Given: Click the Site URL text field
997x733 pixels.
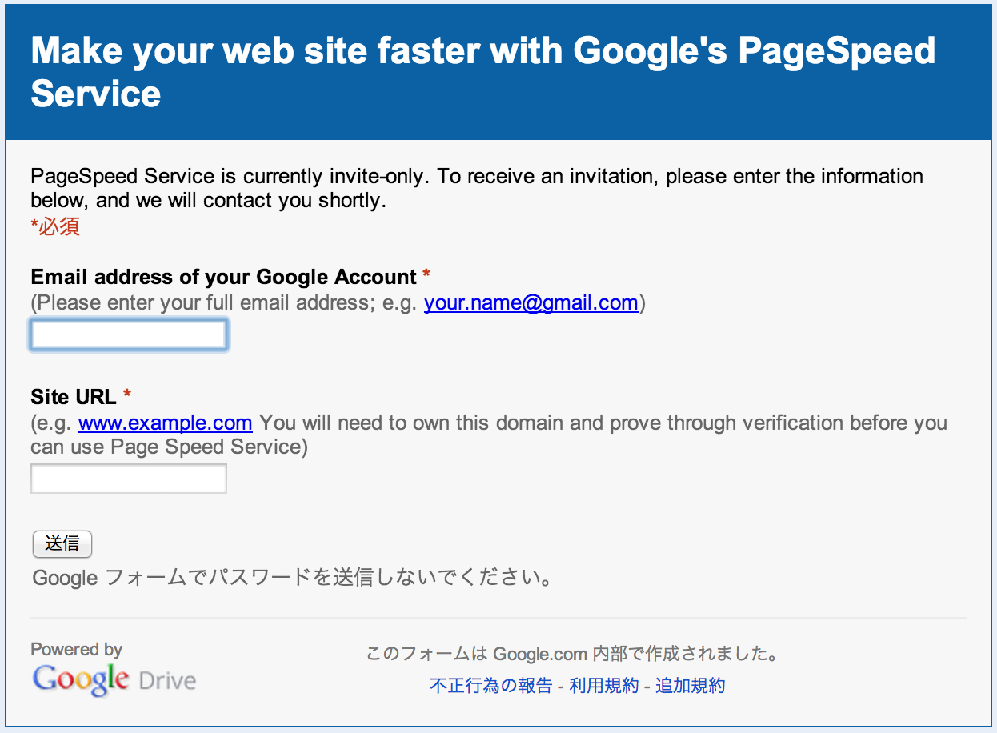Looking at the screenshot, I should point(129,479).
